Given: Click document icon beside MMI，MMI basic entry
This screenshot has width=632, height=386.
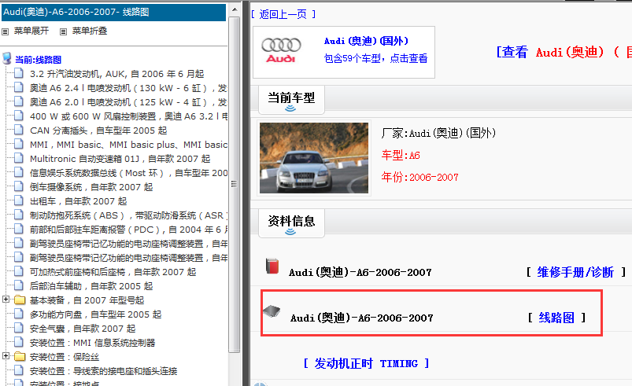Looking at the screenshot, I should [x=19, y=144].
